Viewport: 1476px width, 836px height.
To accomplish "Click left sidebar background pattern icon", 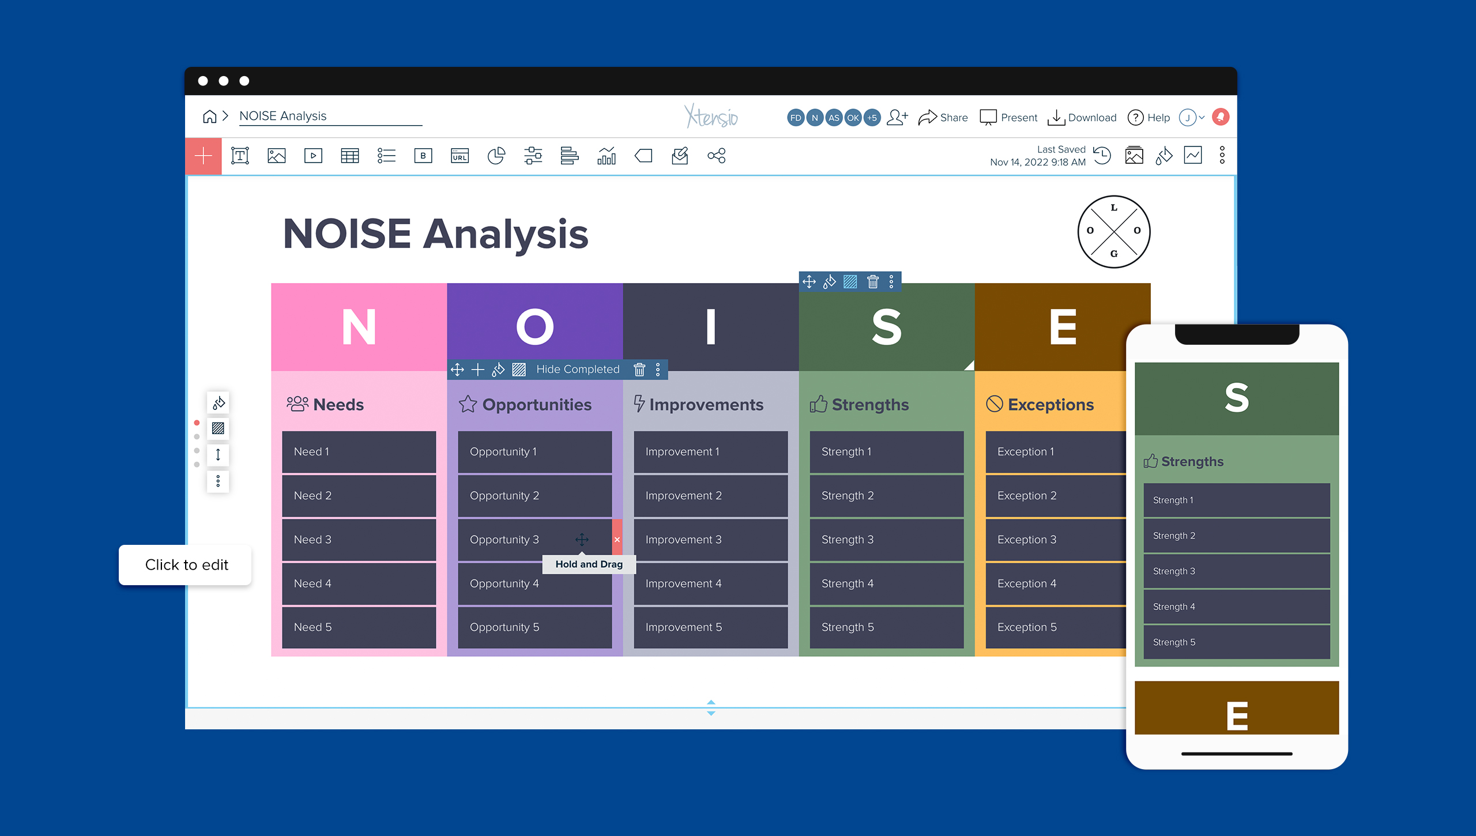I will (x=218, y=428).
